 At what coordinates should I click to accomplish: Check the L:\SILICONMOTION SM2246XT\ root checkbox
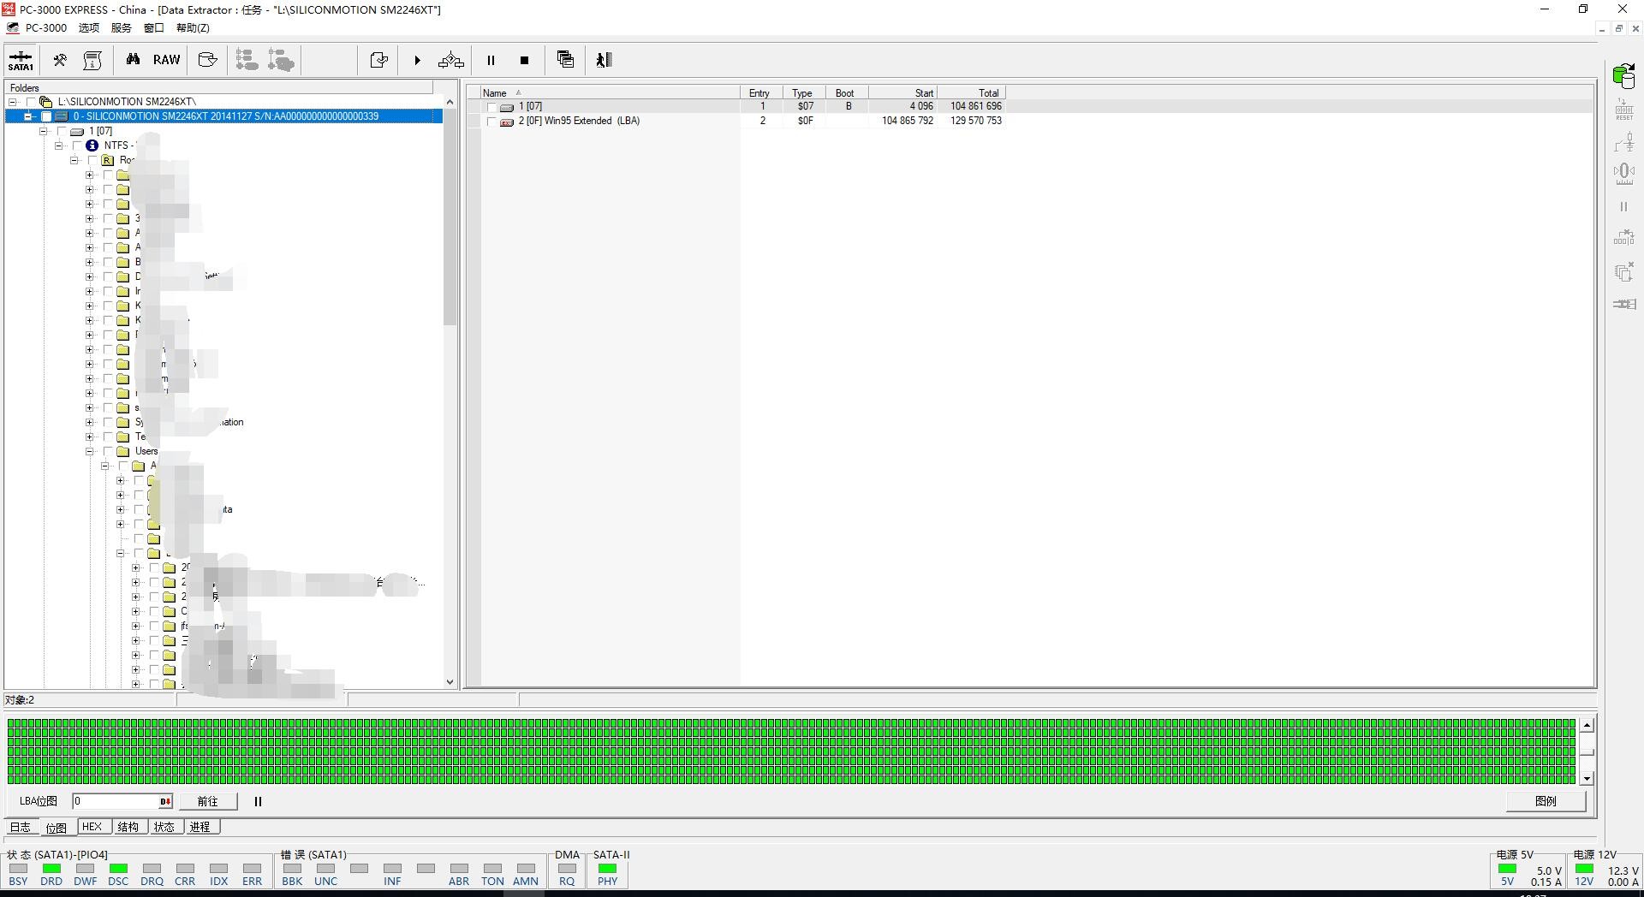(31, 102)
